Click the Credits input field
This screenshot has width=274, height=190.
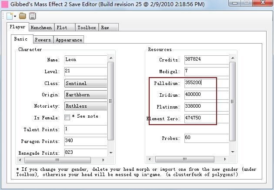[206, 59]
